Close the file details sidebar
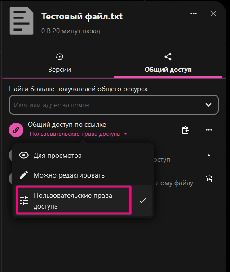Screen dimensions: 230x272 pos(213,13)
